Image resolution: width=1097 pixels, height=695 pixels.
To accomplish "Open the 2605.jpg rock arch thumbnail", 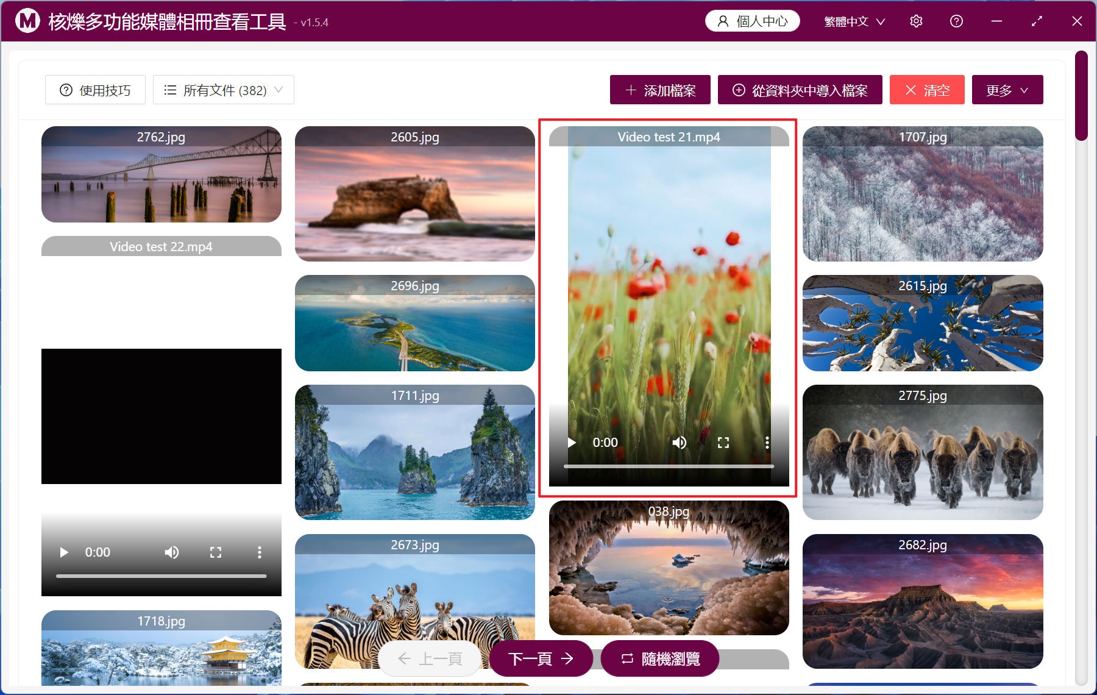I will click(415, 194).
